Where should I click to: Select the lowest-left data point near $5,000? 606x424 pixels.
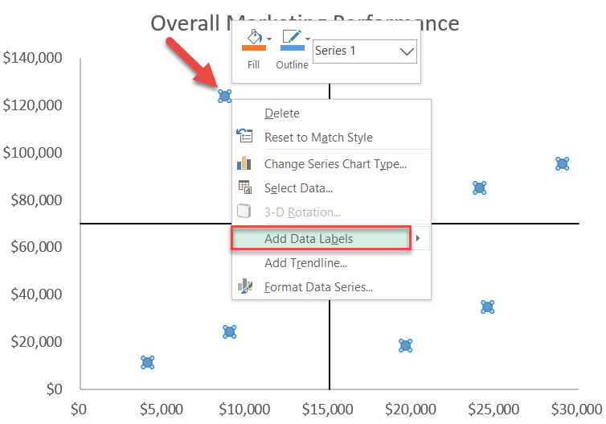tap(148, 363)
